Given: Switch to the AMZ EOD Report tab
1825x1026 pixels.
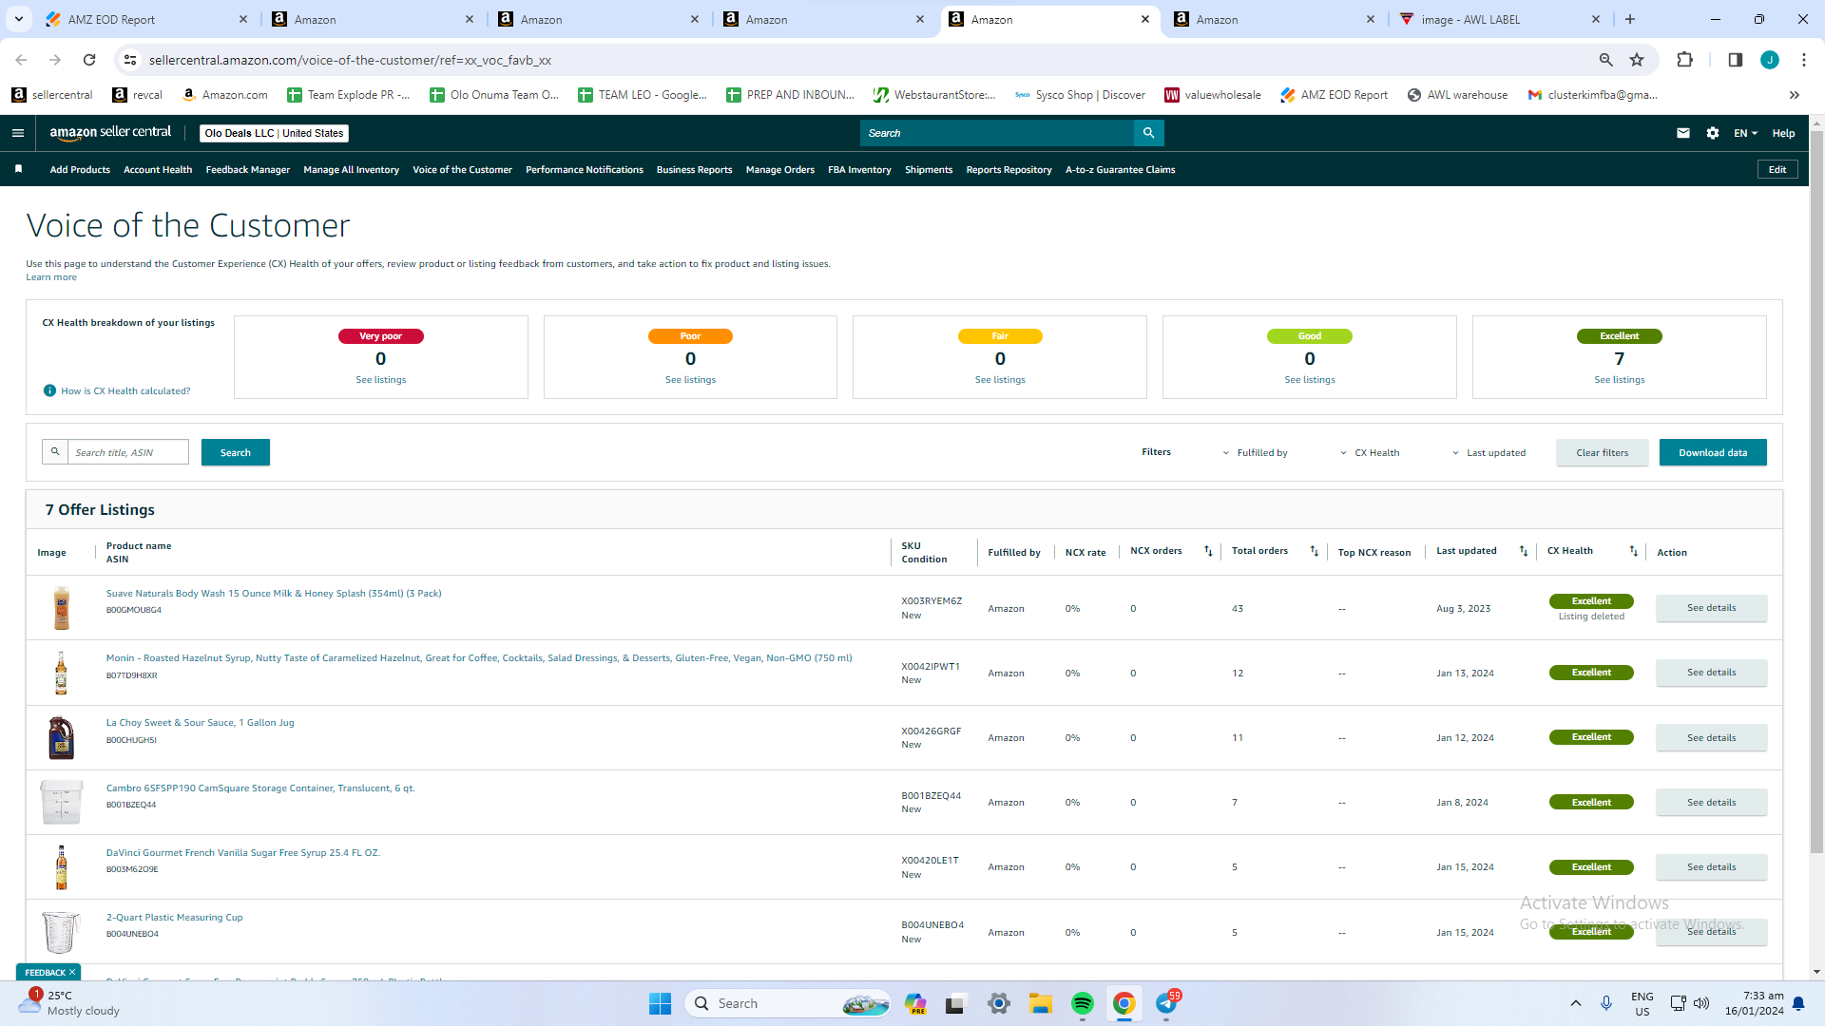Looking at the screenshot, I should click(x=144, y=19).
